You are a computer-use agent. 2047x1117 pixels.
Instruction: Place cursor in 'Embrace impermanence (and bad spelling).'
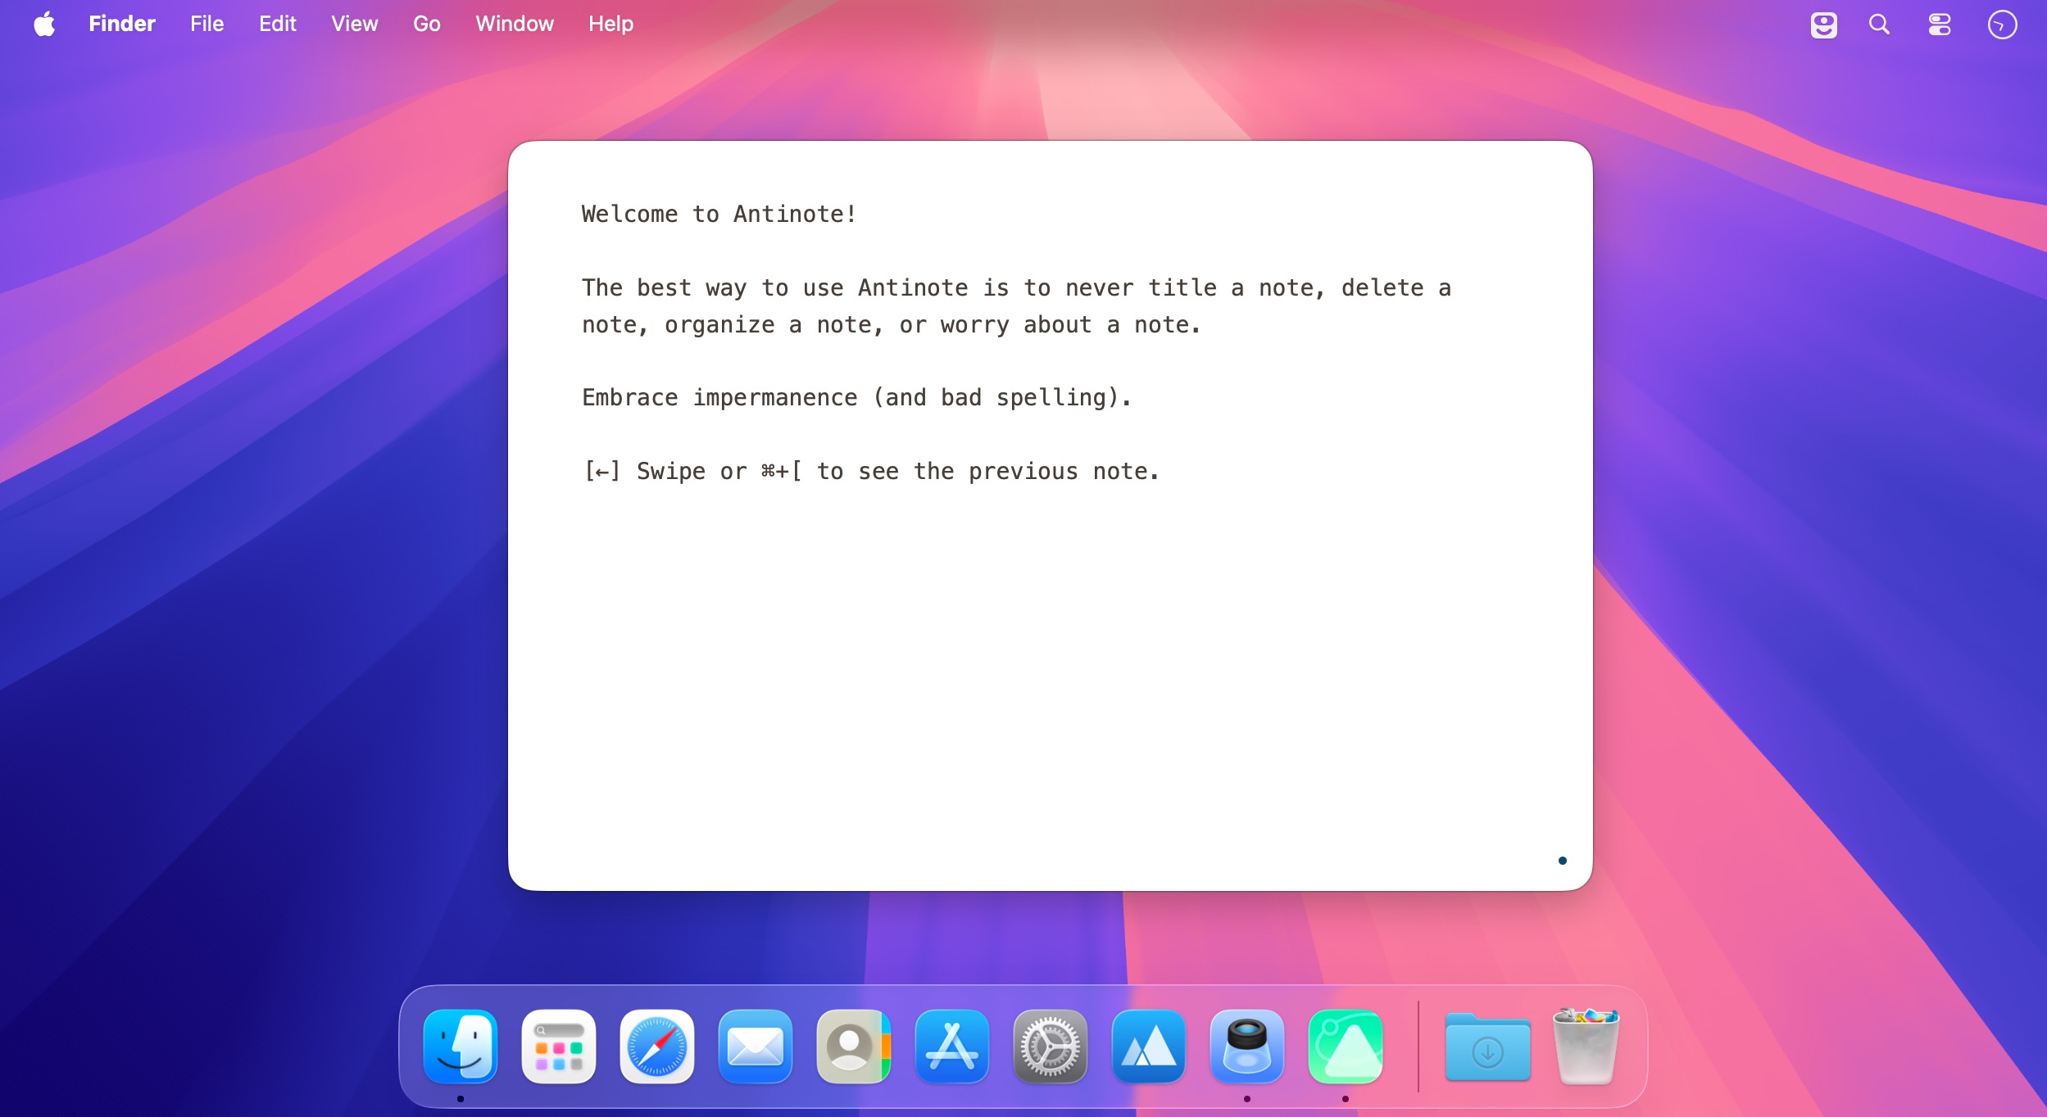tap(856, 397)
